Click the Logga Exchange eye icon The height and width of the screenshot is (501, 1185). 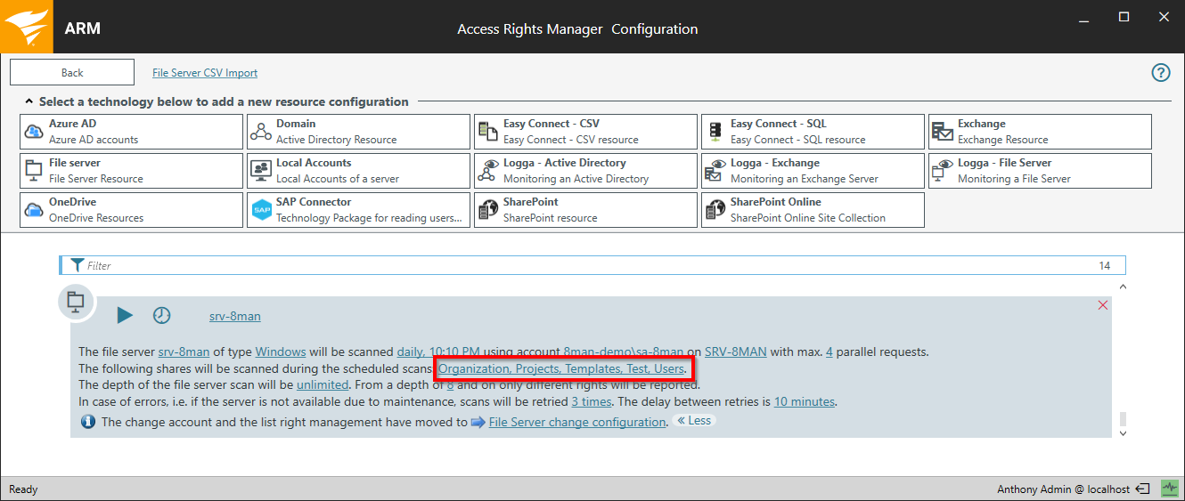[x=715, y=171]
